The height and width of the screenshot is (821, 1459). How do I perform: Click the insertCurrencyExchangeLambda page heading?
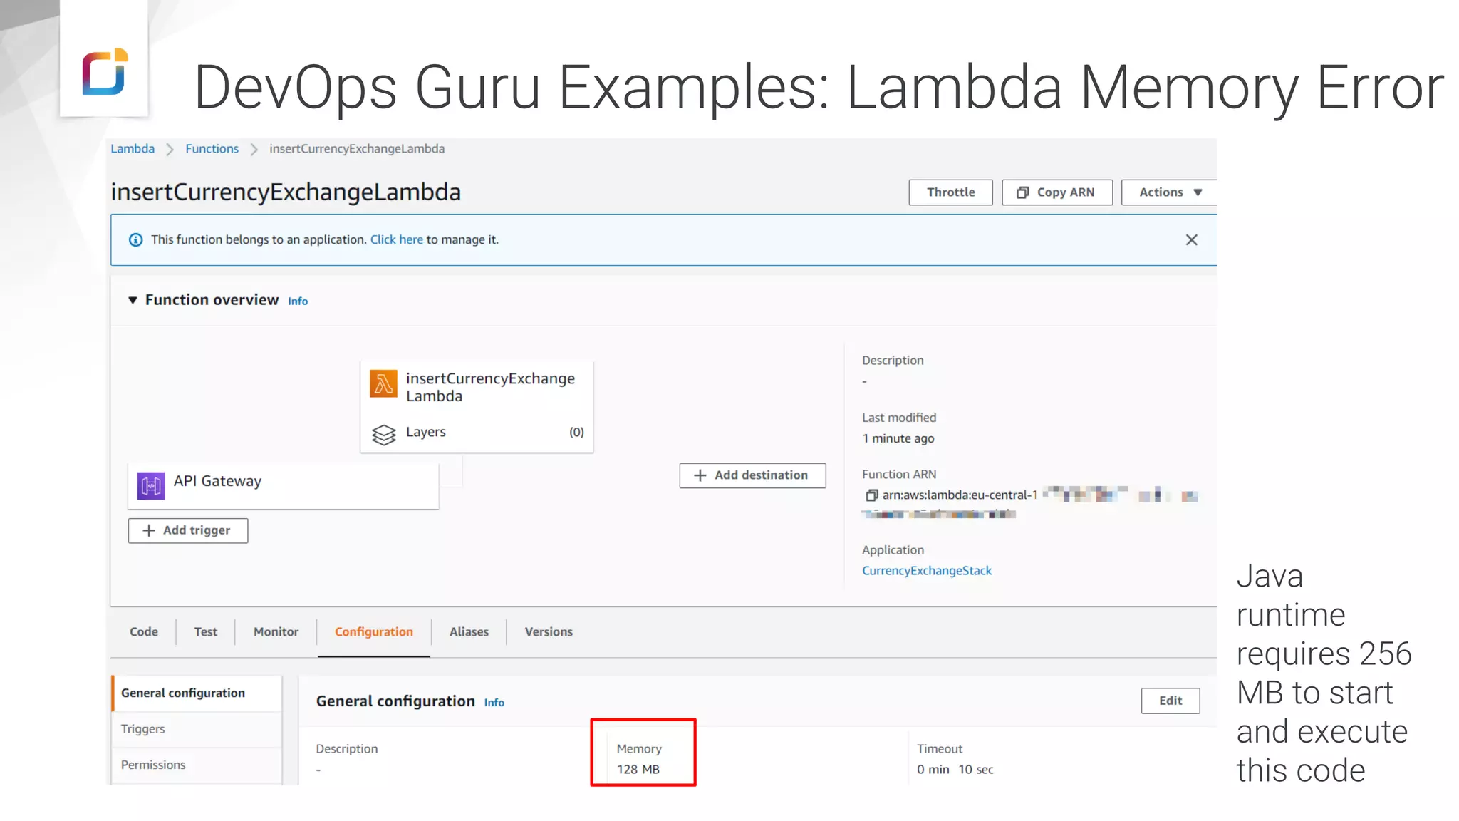point(286,192)
